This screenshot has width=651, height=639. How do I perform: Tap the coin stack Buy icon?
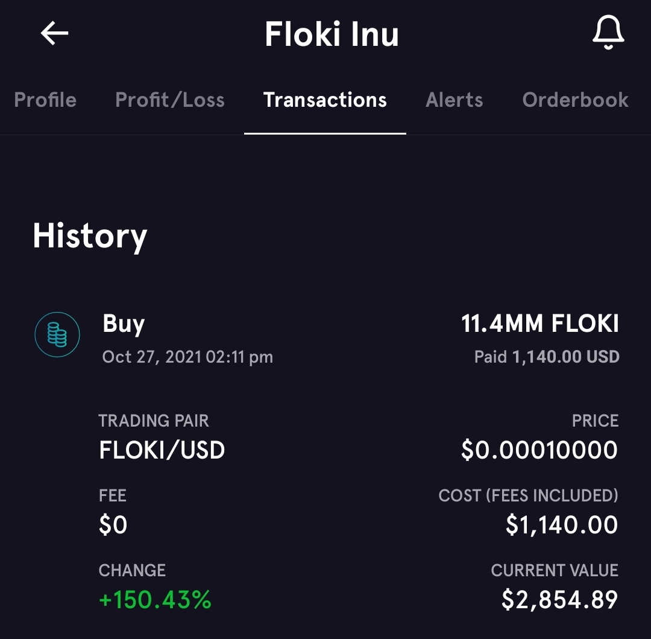tap(57, 334)
